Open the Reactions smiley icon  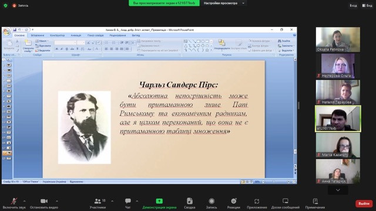234,201
